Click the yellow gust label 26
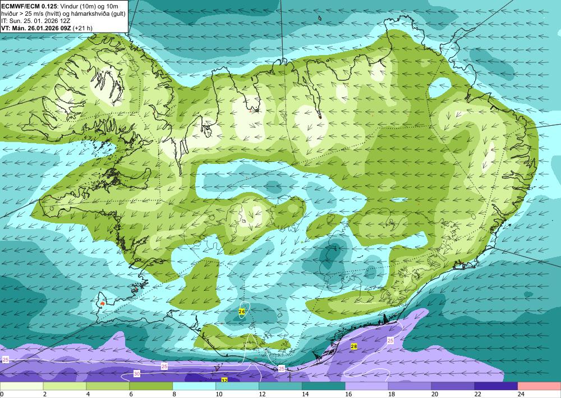 coord(241,312)
